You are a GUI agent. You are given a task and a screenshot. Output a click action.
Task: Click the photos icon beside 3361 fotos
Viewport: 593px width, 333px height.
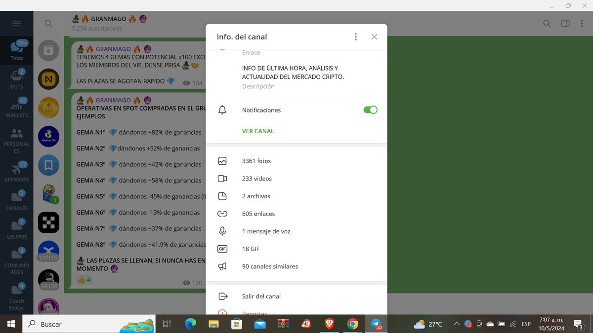tap(222, 161)
